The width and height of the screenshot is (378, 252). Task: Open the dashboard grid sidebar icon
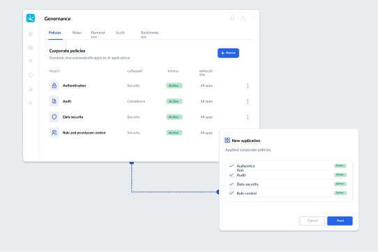31,34
